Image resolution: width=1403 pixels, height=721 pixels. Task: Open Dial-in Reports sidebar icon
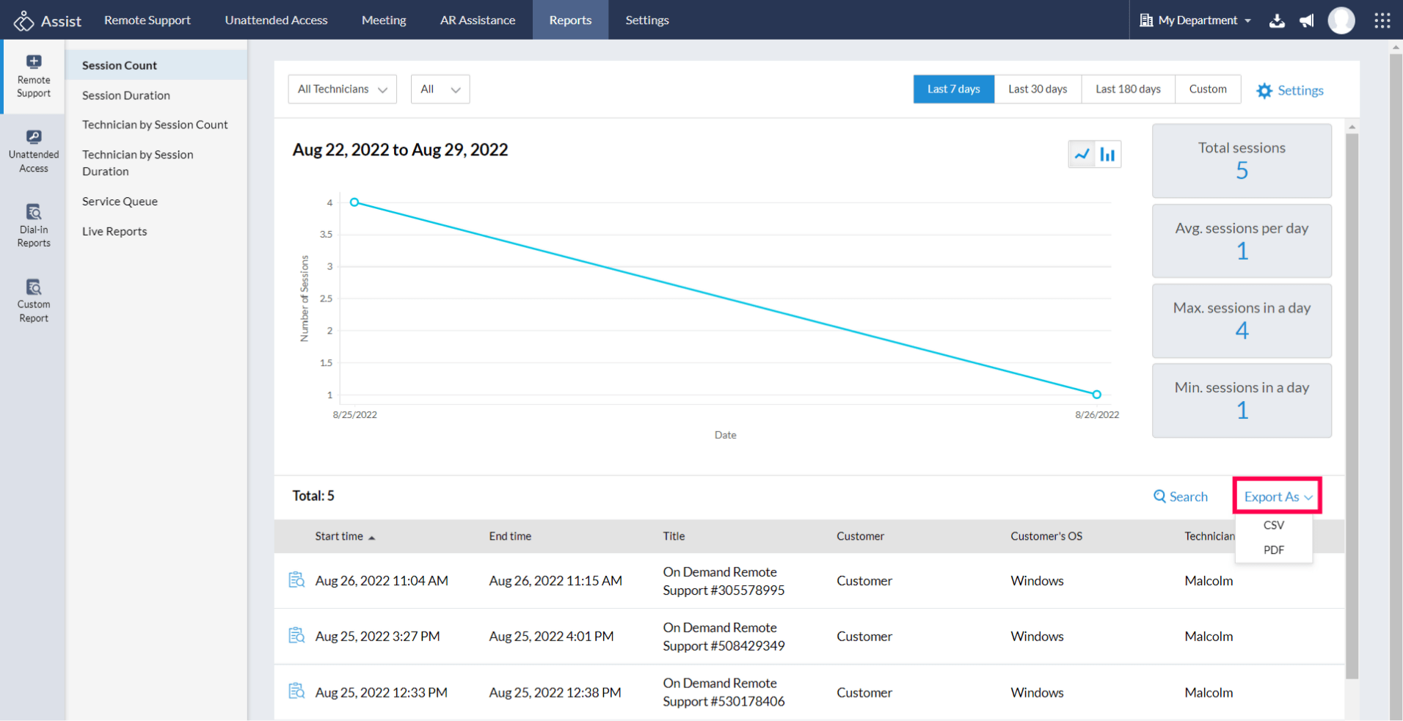[34, 226]
